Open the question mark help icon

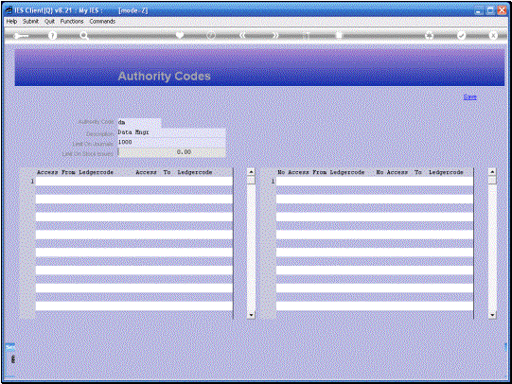pyautogui.click(x=52, y=36)
